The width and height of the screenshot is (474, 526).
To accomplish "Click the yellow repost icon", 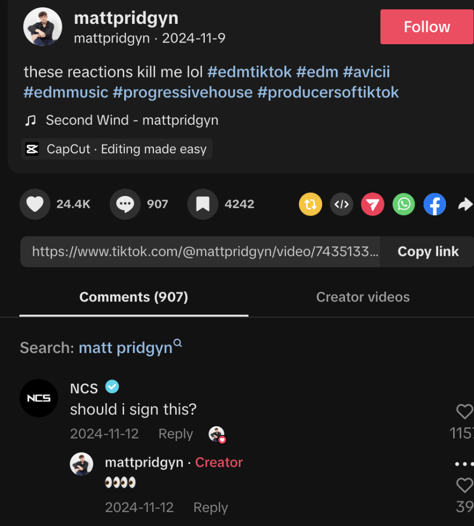I will pyautogui.click(x=310, y=204).
